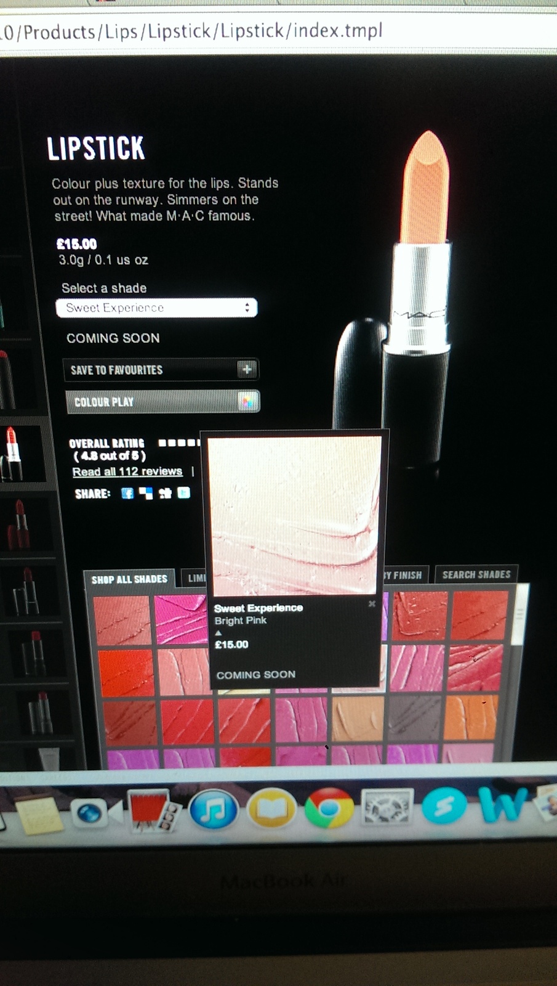Share the lipstick on Facebook
Viewport: 557px width, 986px height.
click(127, 493)
